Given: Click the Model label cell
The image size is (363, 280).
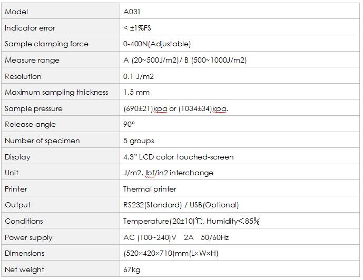Looking at the screenshot, I should pyautogui.click(x=16, y=12).
